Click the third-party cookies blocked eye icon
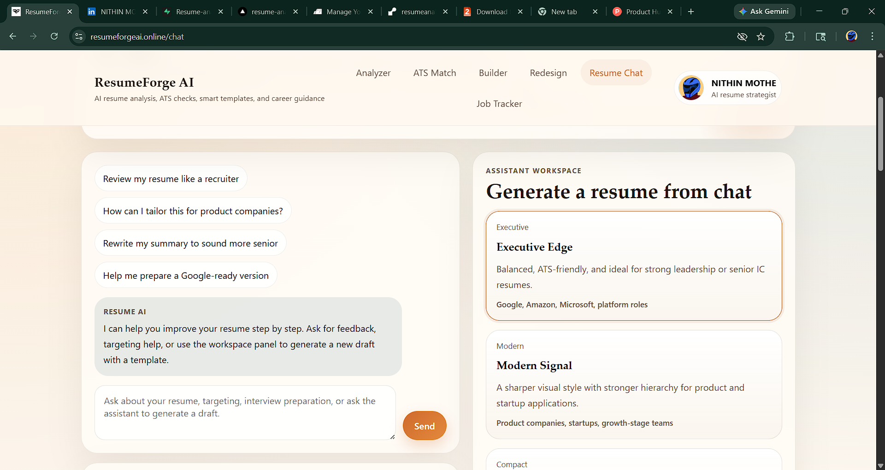This screenshot has height=470, width=885. pyautogui.click(x=742, y=36)
